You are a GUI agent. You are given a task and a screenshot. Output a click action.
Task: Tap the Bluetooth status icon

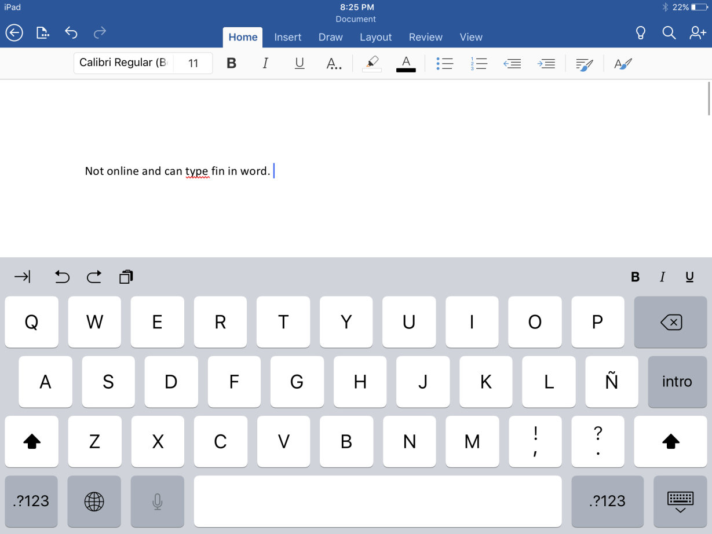(x=665, y=8)
